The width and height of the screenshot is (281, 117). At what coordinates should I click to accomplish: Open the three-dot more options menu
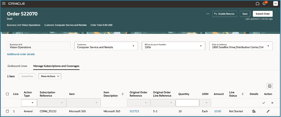point(208,14)
